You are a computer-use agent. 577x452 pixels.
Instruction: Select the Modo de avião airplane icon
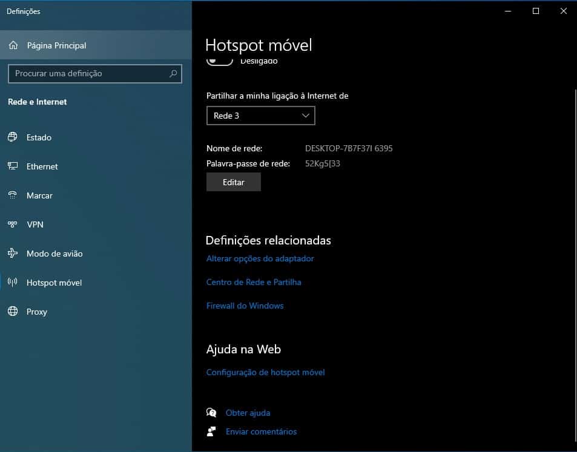[x=13, y=254]
